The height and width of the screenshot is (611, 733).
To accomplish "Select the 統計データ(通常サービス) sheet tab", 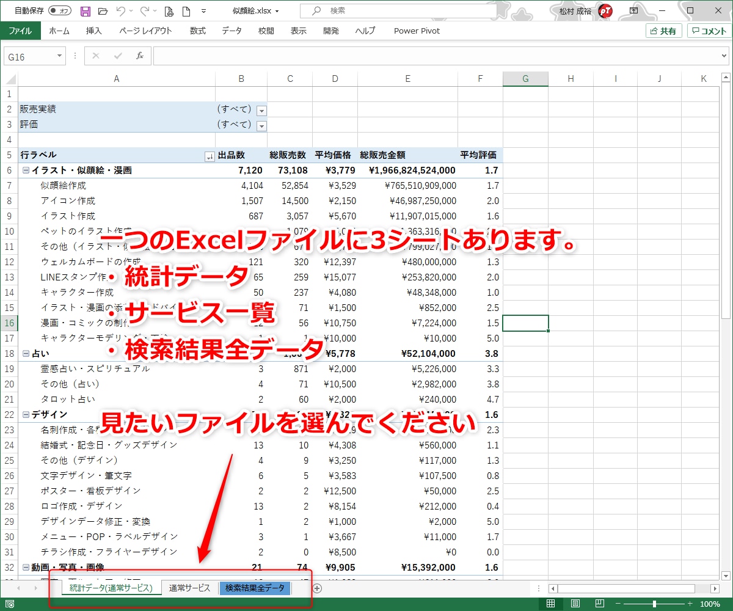I will (x=111, y=588).
